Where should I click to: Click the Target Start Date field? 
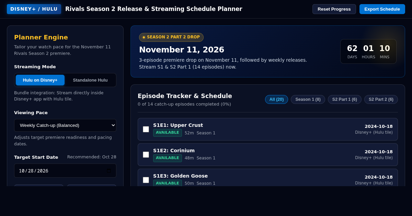(65, 170)
